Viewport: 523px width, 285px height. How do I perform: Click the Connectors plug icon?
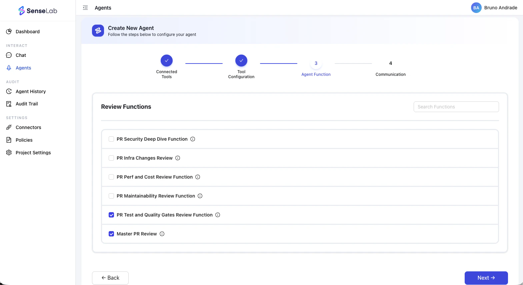point(9,127)
